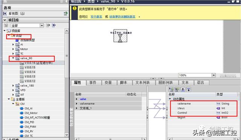Expand the valvename property row
Image resolution: width=241 pixels, height=140 pixels.
[76, 103]
